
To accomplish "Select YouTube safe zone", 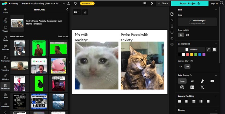I will click(x=212, y=81).
